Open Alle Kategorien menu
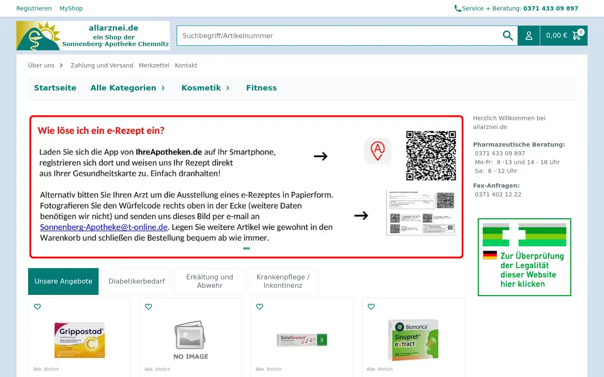Image resolution: width=604 pixels, height=377 pixels. [123, 88]
